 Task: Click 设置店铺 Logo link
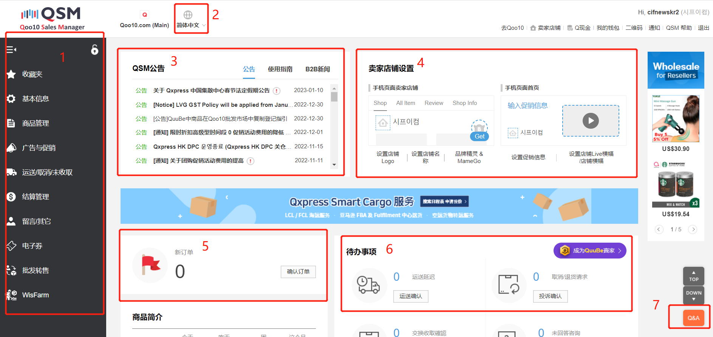[x=388, y=157]
